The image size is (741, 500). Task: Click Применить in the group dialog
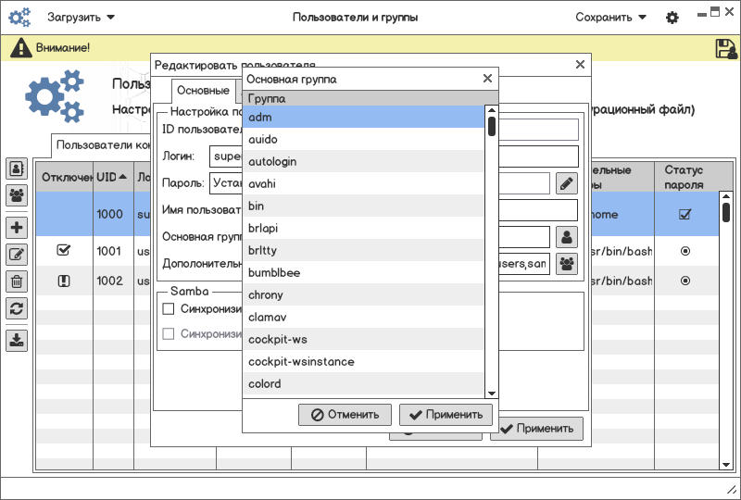(446, 415)
